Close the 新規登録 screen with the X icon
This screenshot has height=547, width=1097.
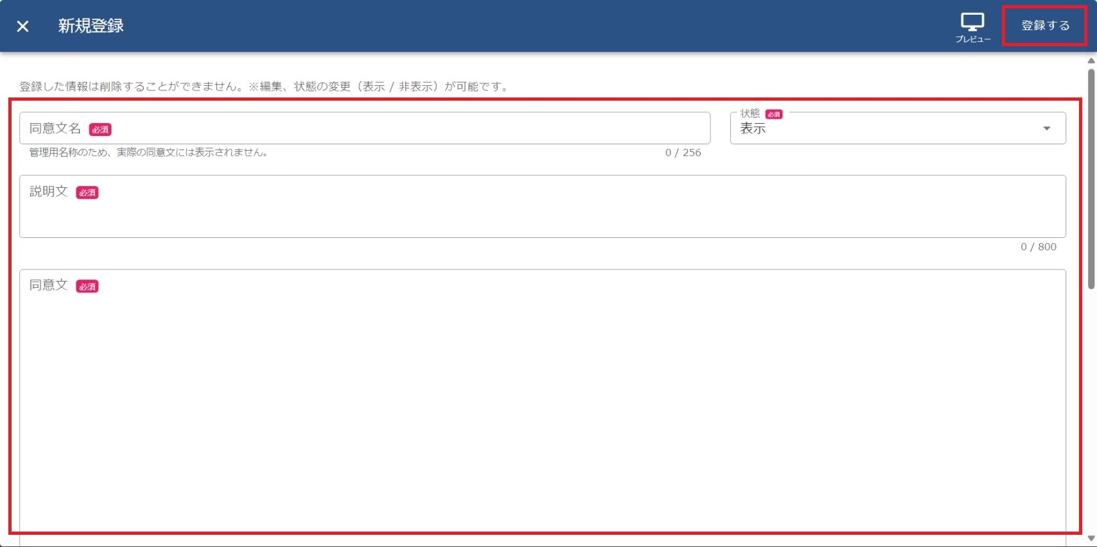pos(22,26)
